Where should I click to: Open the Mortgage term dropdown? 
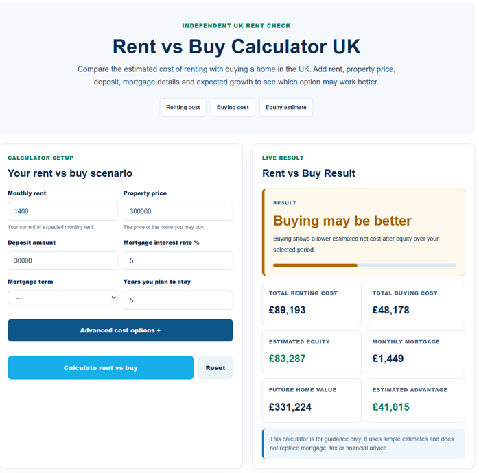62,298
